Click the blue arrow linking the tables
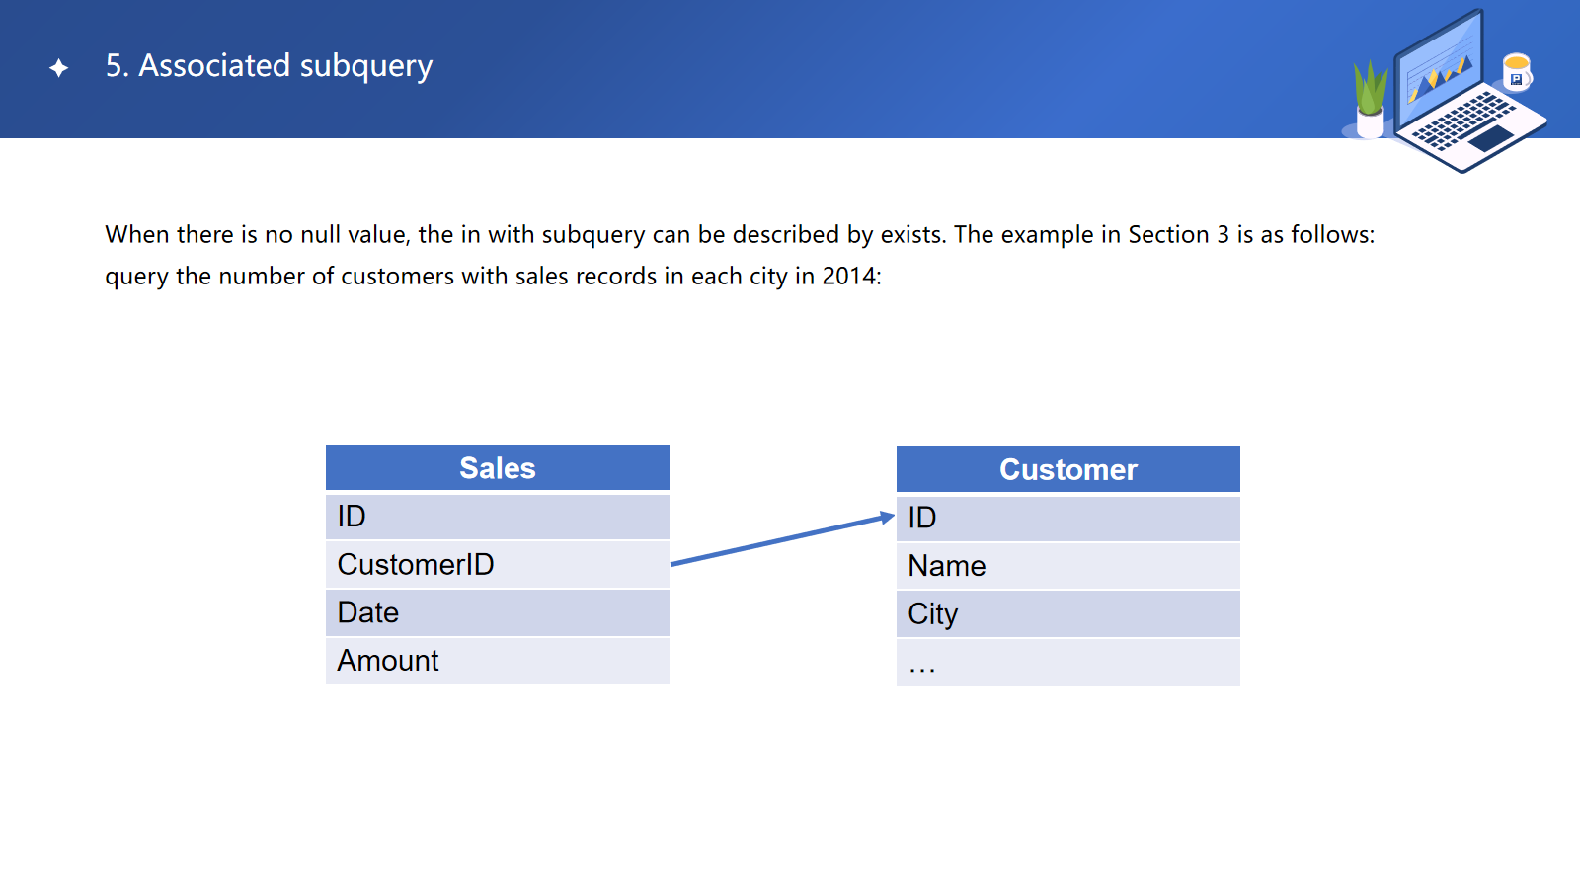 pos(782,539)
